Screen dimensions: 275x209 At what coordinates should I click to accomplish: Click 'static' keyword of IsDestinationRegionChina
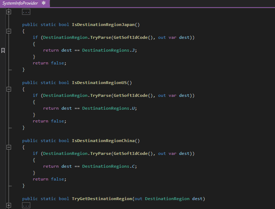(48, 141)
